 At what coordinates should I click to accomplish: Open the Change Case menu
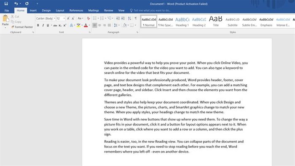[80, 19]
